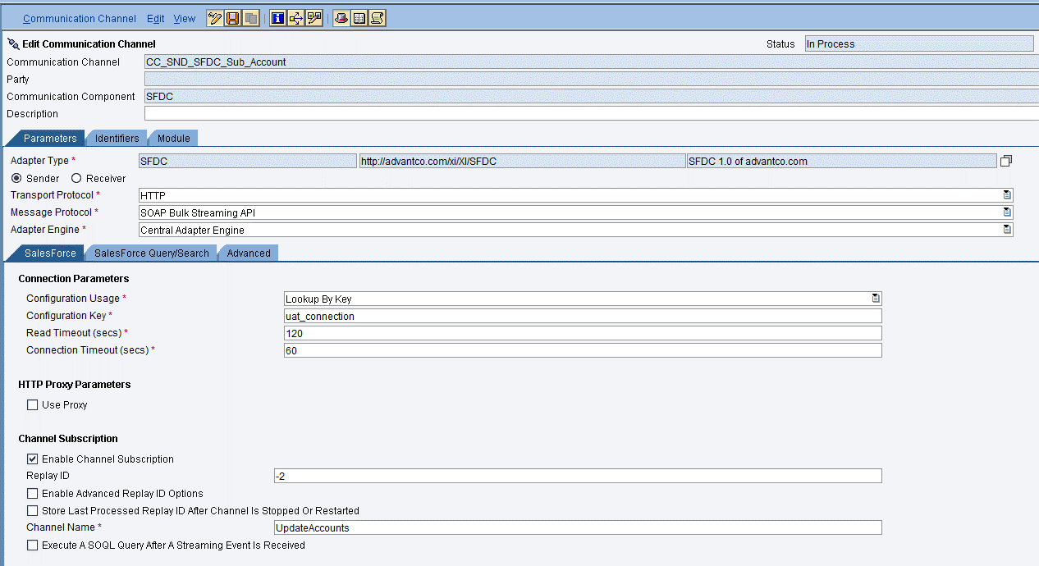Viewport: 1039px width, 566px height.
Task: Click the Check configuration pencil icon
Action: (x=314, y=17)
